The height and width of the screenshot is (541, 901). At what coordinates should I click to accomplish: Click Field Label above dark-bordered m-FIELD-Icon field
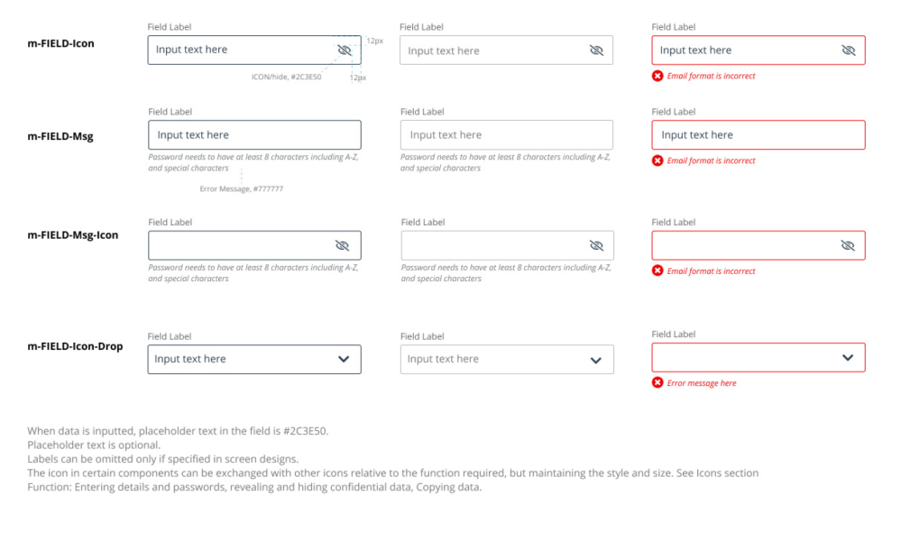(x=170, y=27)
